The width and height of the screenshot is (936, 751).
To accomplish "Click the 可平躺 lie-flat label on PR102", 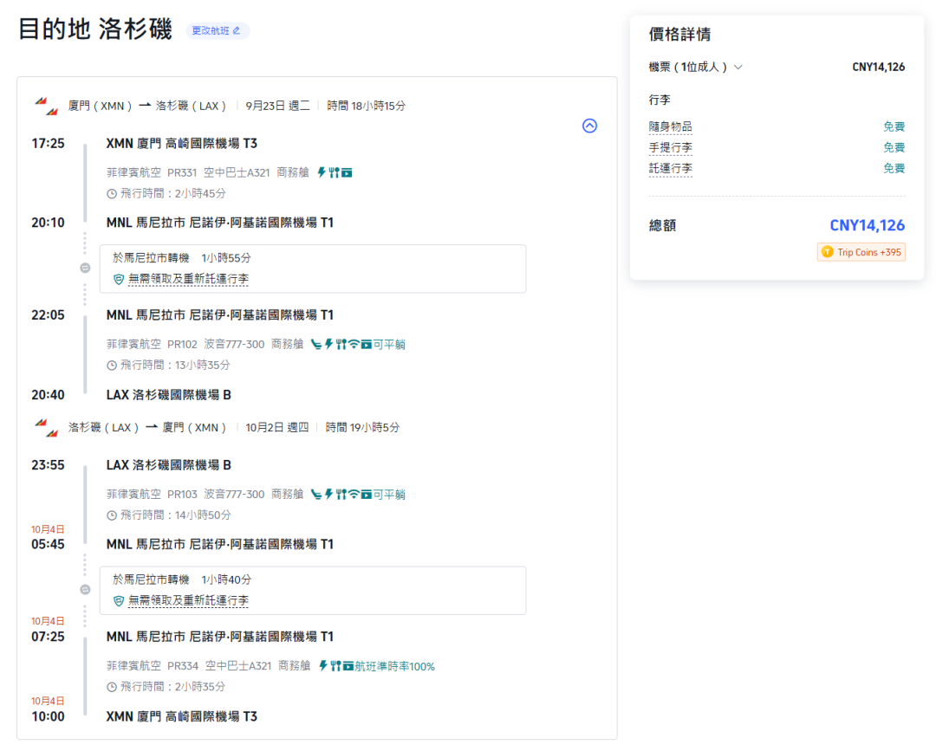I will (x=389, y=344).
